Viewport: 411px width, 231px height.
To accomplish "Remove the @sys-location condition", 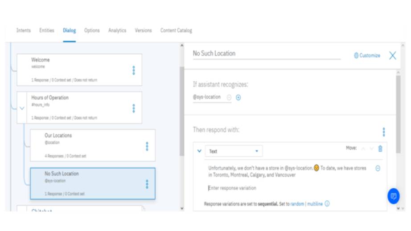I will [229, 97].
